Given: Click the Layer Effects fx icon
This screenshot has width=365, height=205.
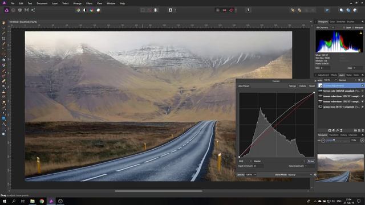Looking at the screenshot, I should point(337,130).
